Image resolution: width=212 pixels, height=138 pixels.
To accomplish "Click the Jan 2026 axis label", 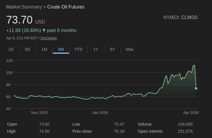I will click(x=100, y=112).
